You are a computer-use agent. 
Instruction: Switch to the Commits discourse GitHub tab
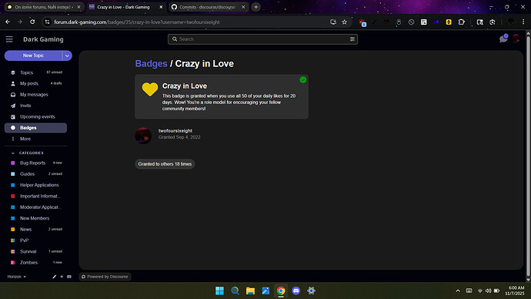pyautogui.click(x=208, y=7)
